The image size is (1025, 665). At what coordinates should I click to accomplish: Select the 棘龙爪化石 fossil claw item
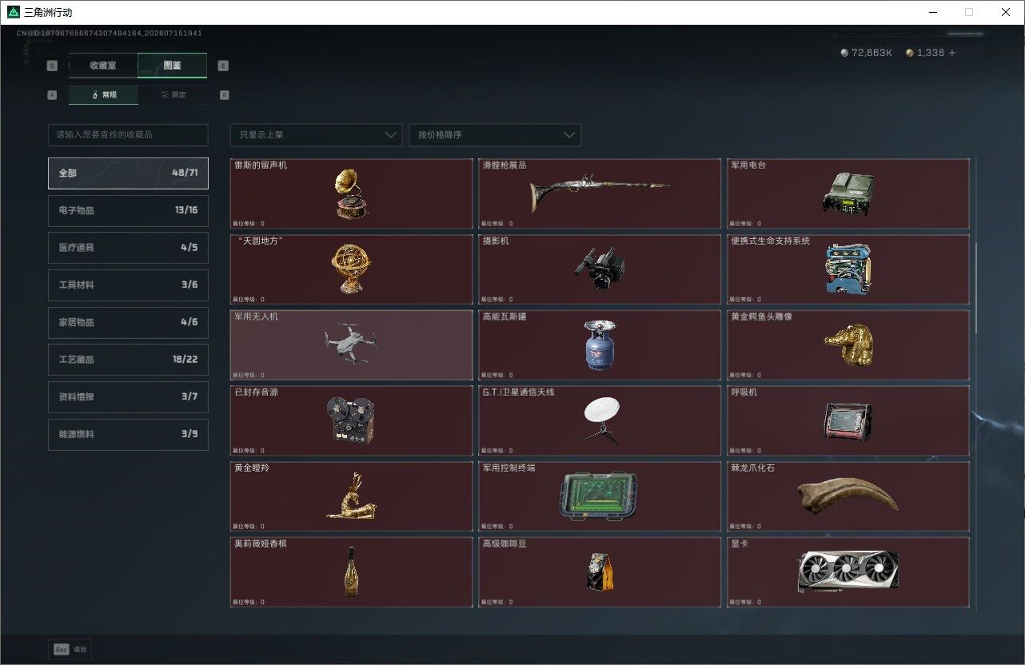tap(848, 496)
